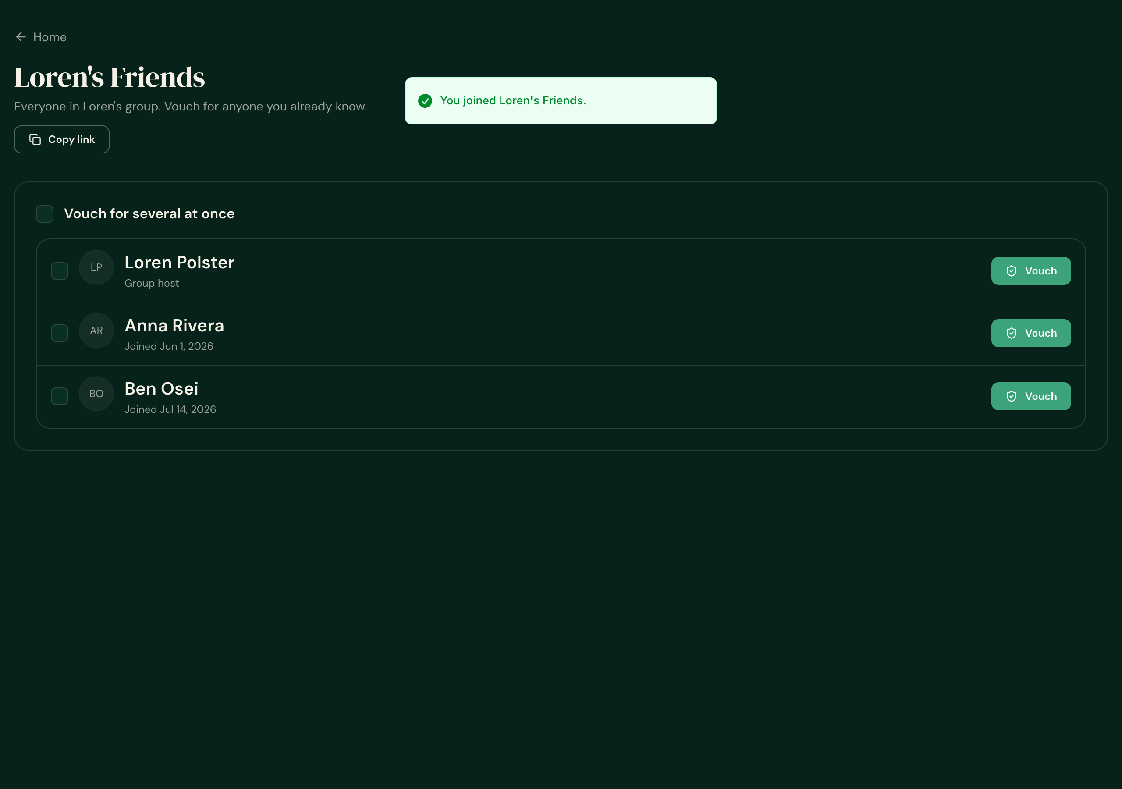Vouch for Ben Osei
The width and height of the screenshot is (1122, 789).
click(x=1031, y=396)
